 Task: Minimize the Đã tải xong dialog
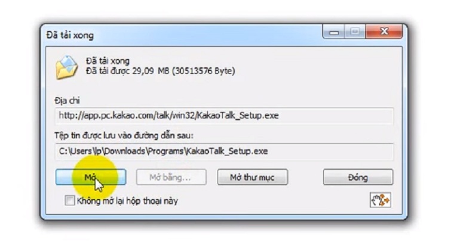point(334,32)
